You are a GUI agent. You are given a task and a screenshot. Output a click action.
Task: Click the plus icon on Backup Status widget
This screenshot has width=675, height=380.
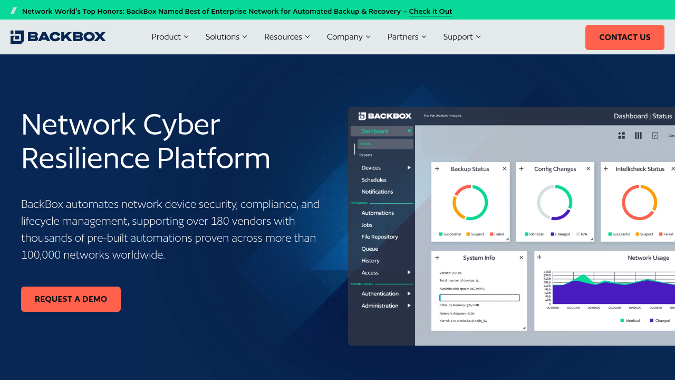pos(437,169)
